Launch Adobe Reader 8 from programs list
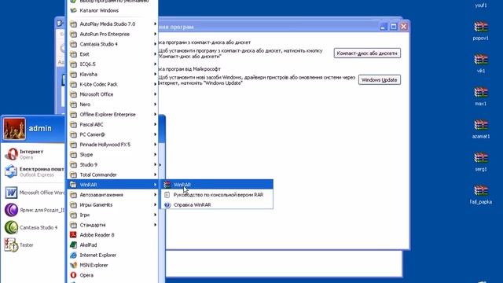The image size is (503, 283). pos(113,235)
